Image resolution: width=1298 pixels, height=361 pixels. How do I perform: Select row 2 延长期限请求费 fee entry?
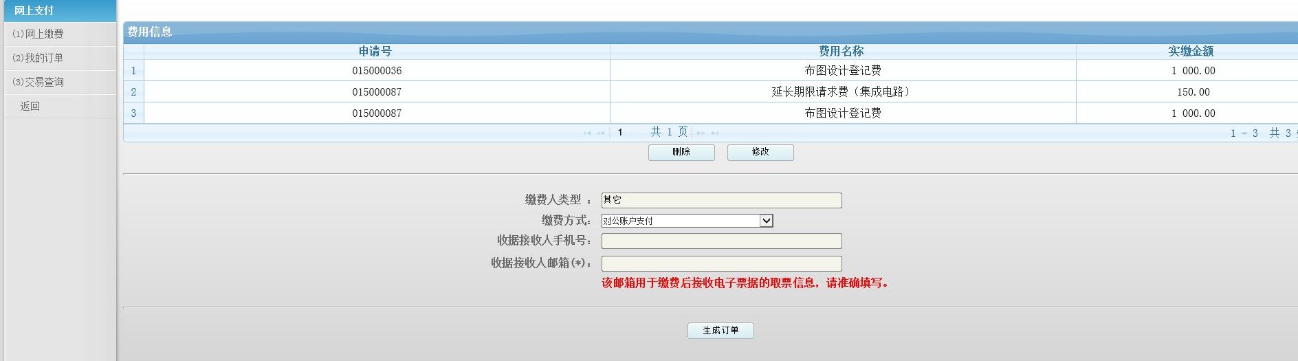[x=842, y=92]
